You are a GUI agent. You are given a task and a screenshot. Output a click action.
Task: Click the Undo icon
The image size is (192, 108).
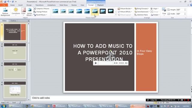(x=8, y=1)
